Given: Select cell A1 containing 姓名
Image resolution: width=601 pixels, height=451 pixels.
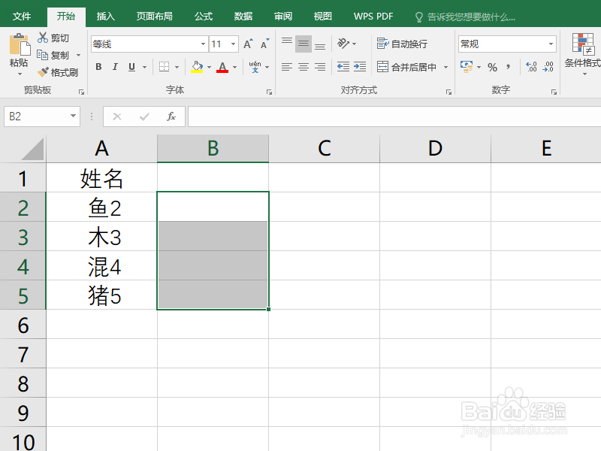Looking at the screenshot, I should pos(101,177).
